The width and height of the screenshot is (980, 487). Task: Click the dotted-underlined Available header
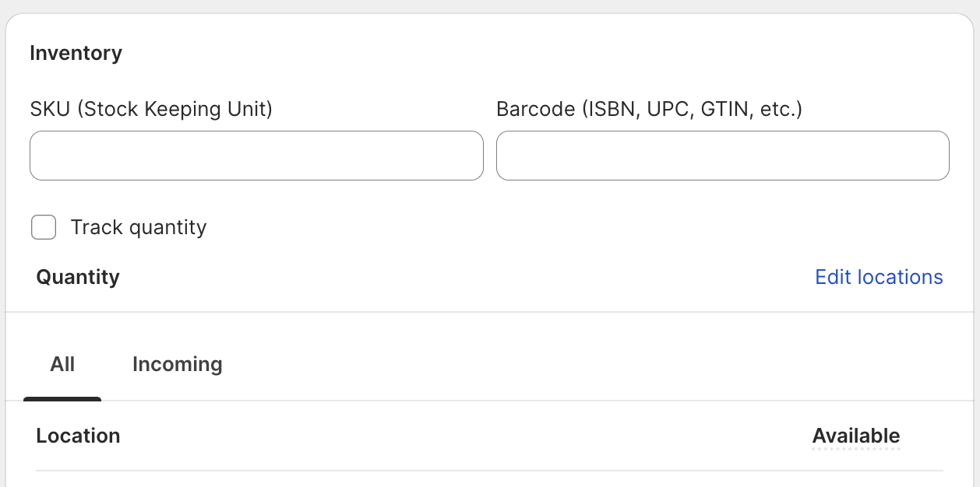(x=856, y=436)
